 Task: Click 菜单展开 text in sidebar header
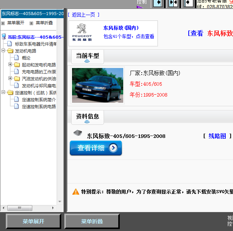(x=16, y=23)
